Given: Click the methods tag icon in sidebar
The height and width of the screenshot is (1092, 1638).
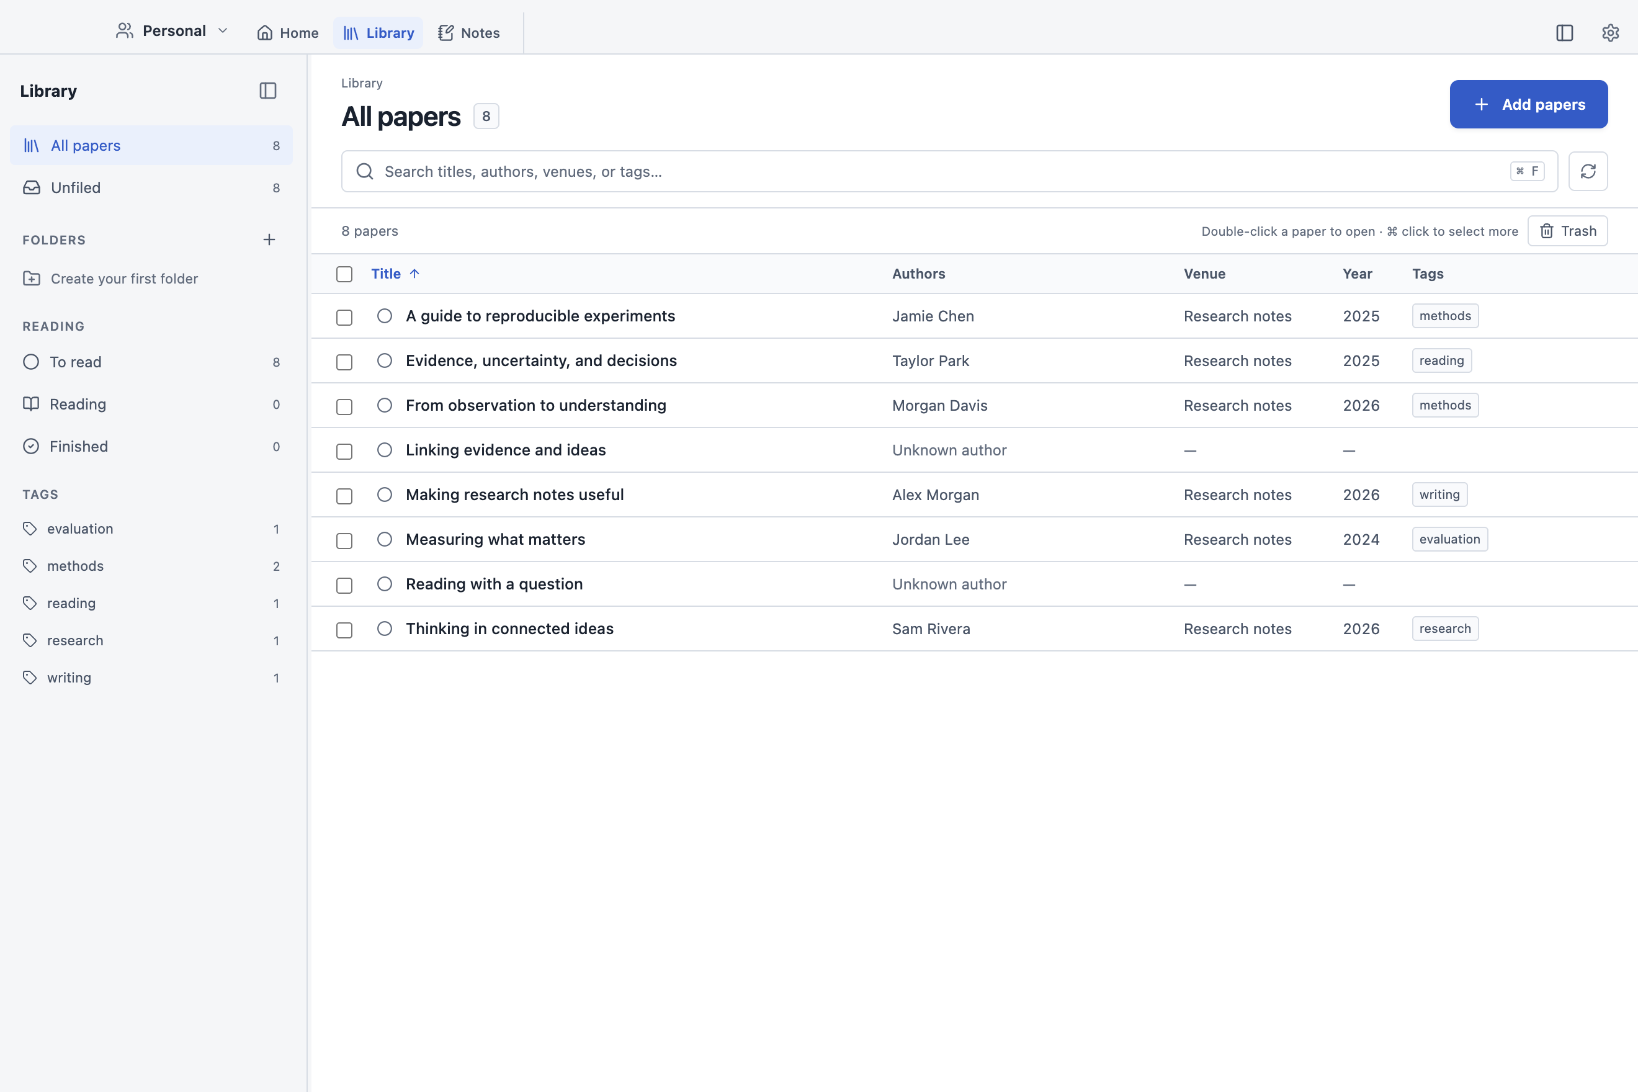Looking at the screenshot, I should click(x=30, y=565).
